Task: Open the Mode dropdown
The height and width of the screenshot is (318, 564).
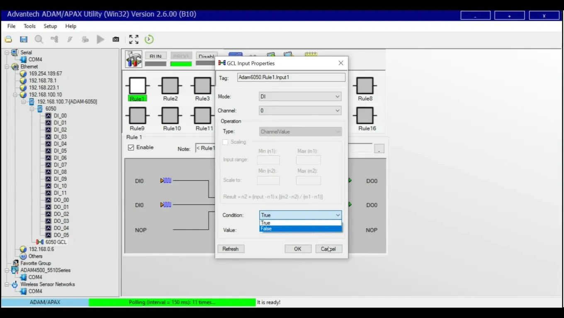Action: (300, 96)
